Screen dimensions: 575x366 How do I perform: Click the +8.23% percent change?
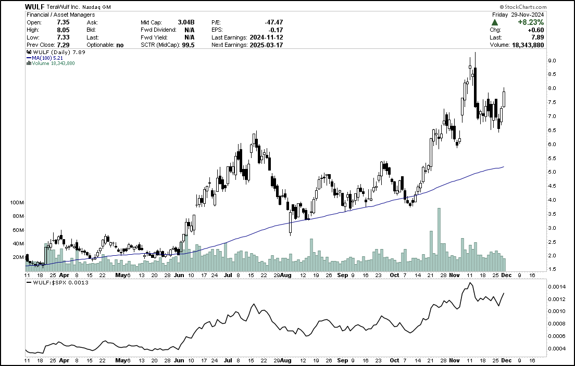(x=531, y=22)
